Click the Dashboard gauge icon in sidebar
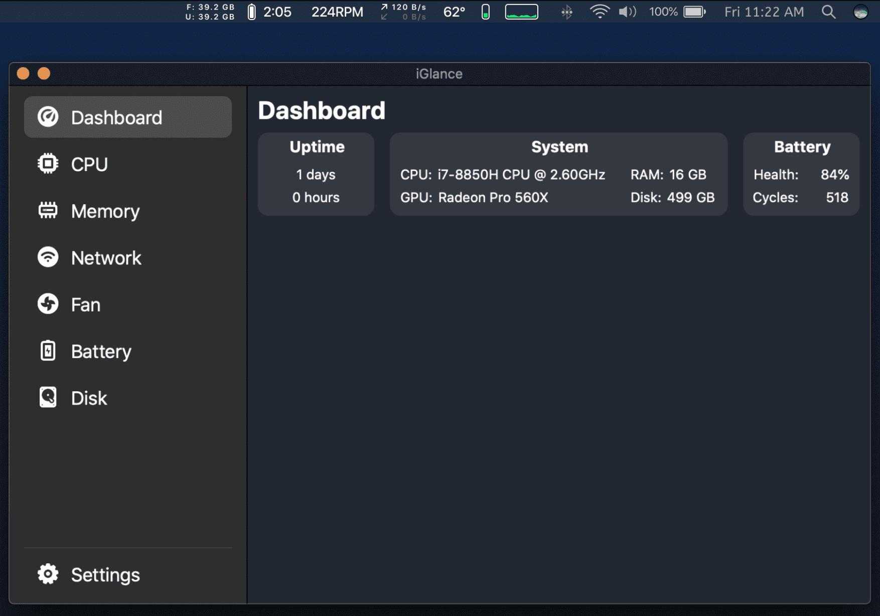This screenshot has width=880, height=616. tap(48, 117)
